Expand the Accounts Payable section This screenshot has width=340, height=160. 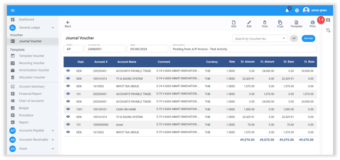[x=53, y=130]
